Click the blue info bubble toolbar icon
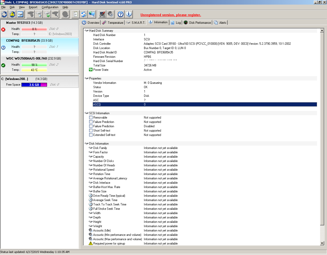327x255 pixels. pyautogui.click(x=129, y=14)
